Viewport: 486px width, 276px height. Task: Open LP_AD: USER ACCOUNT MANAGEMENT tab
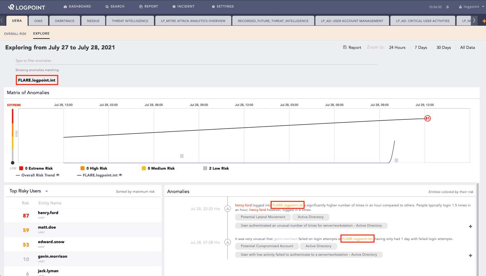(352, 21)
